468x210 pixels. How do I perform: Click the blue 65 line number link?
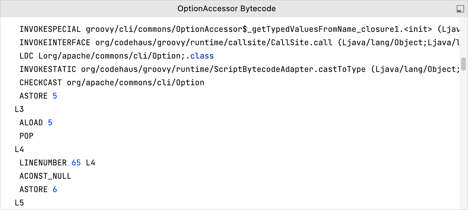click(76, 163)
